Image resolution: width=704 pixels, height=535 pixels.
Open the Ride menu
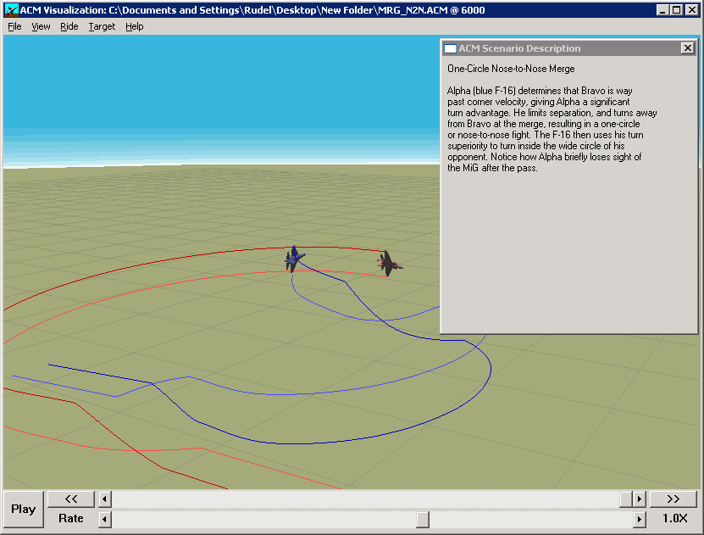tap(69, 26)
